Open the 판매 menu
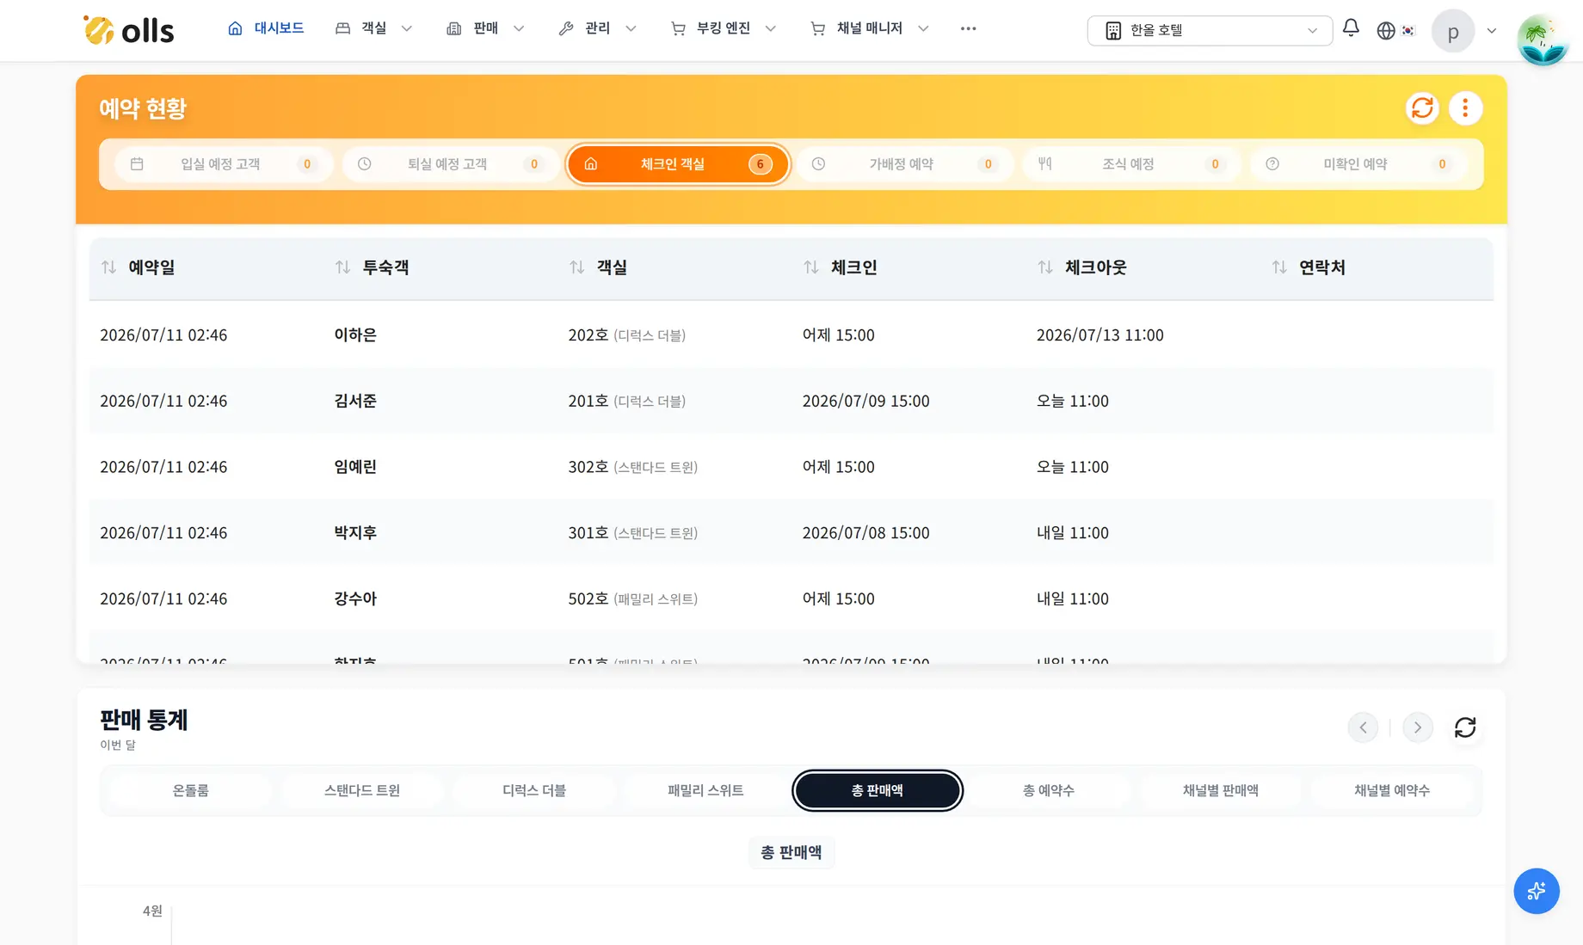 pyautogui.click(x=485, y=28)
